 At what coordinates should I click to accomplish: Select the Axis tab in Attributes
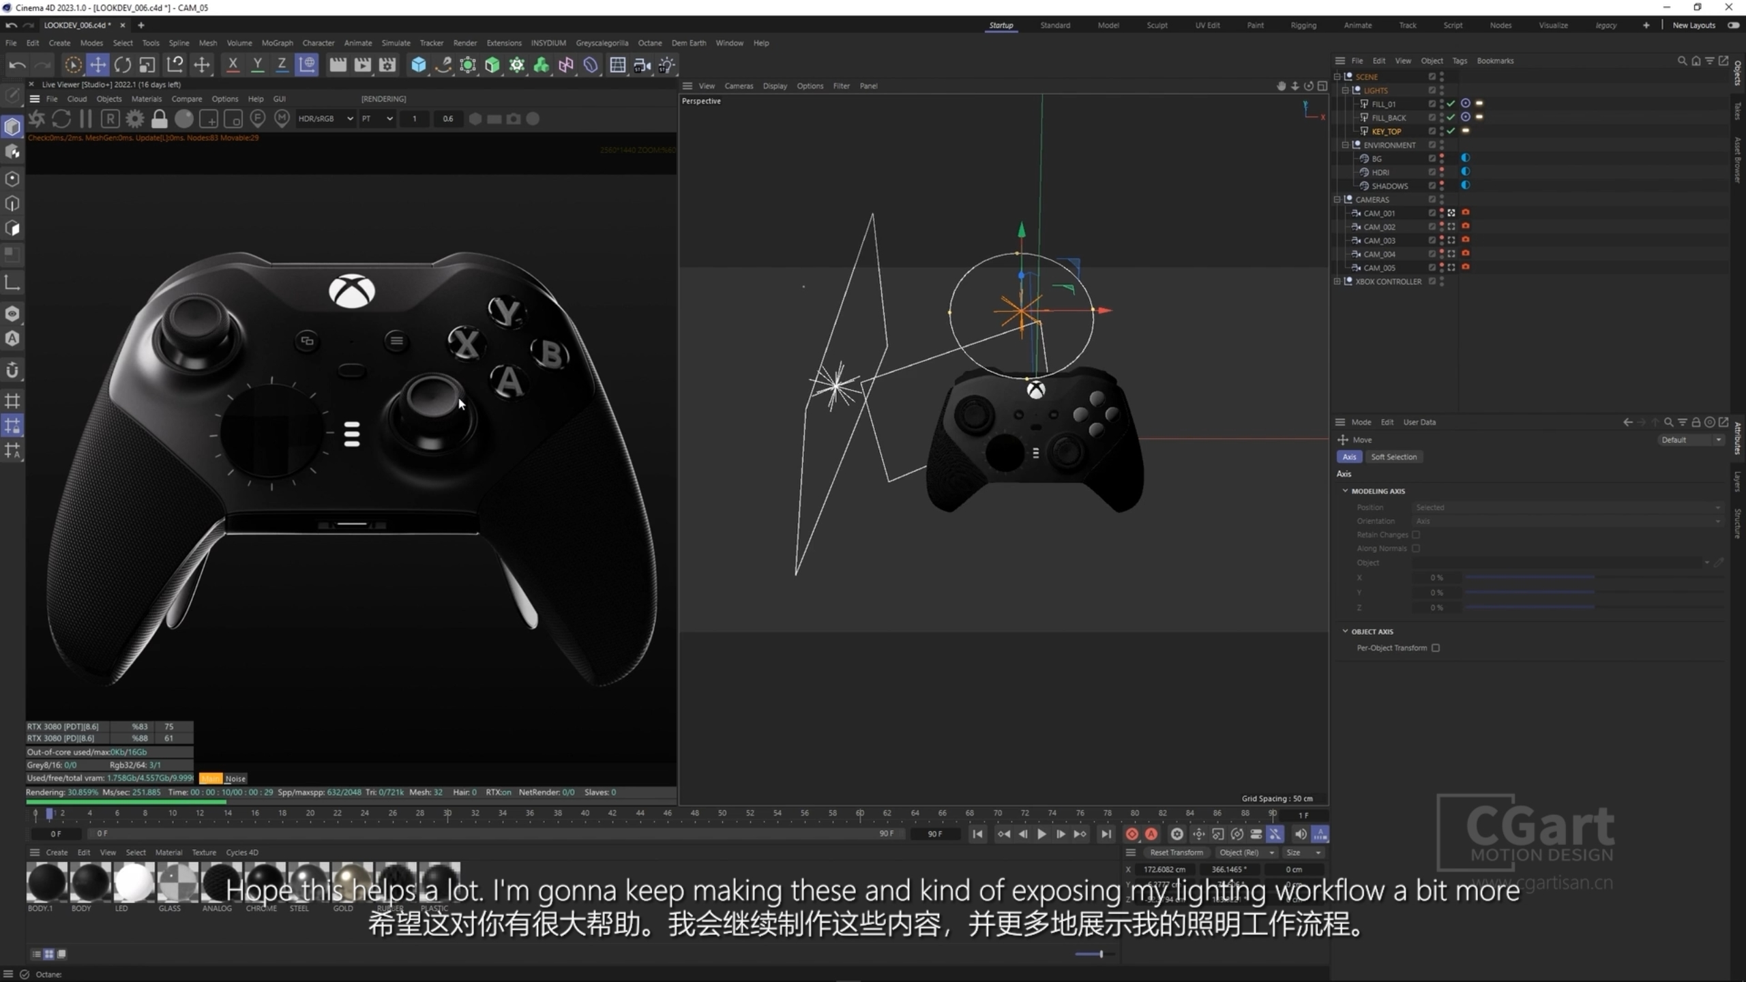tap(1349, 457)
